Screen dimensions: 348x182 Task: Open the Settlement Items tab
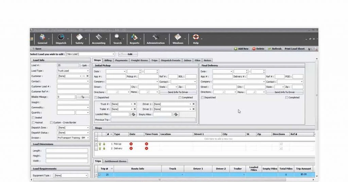click(115, 161)
